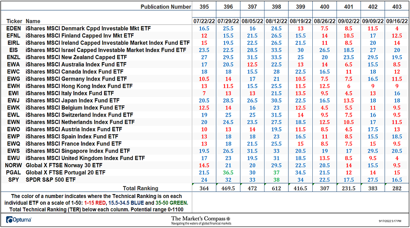This screenshot has width=410, height=228.
Task: Click Global X FTSE Portugal 20 ETF name
Action: (65, 173)
